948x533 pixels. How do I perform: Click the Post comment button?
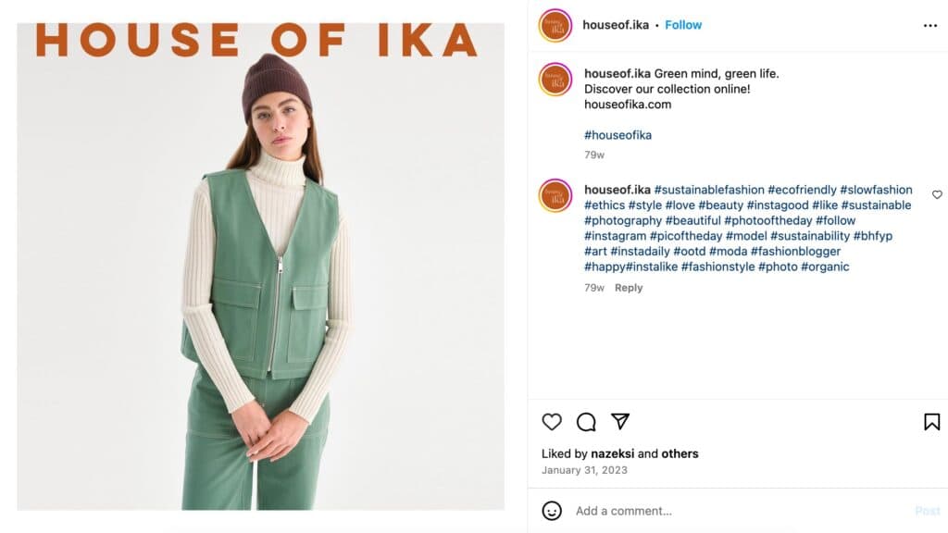[x=927, y=511]
